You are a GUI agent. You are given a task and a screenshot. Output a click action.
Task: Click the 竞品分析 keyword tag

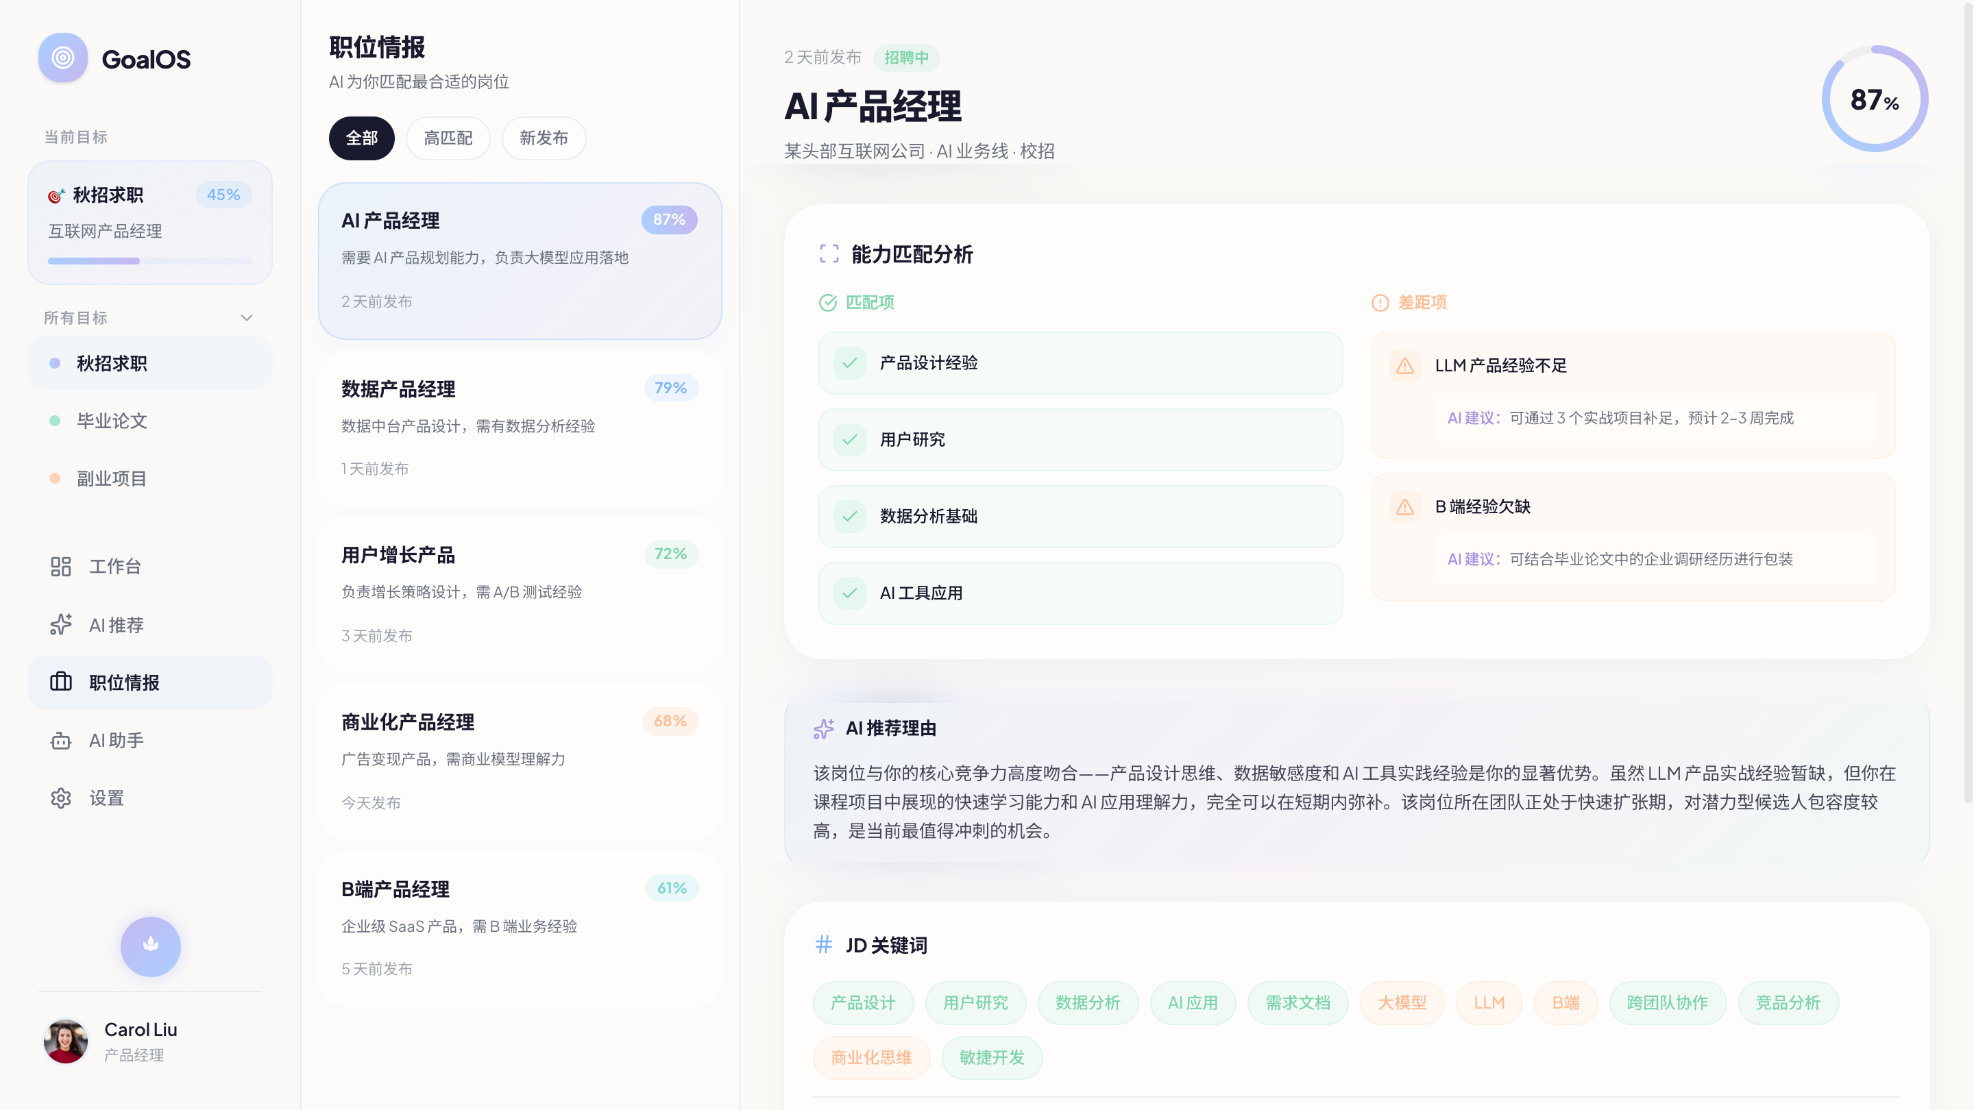click(x=1788, y=1002)
